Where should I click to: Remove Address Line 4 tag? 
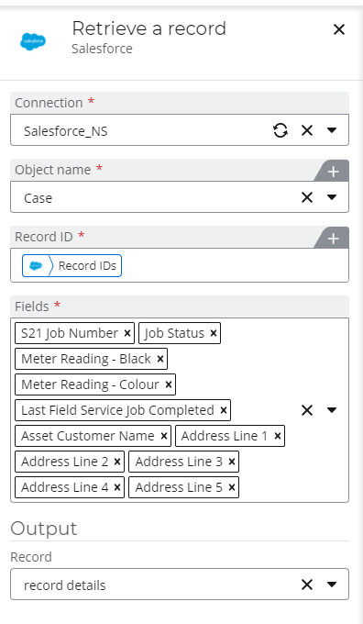click(117, 487)
